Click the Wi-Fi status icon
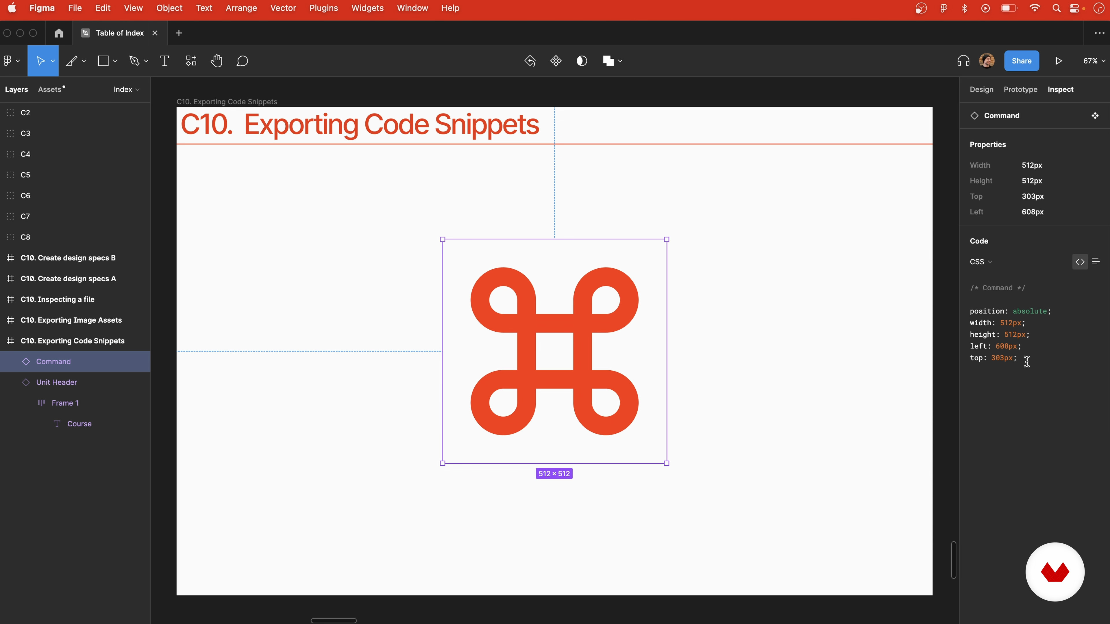Image resolution: width=1110 pixels, height=624 pixels. click(x=1035, y=8)
